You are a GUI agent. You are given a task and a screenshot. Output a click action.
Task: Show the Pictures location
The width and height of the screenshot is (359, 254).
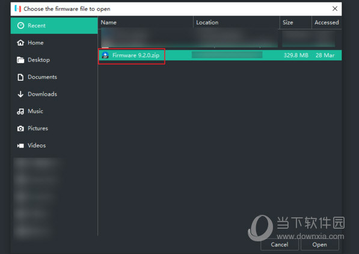click(54, 128)
